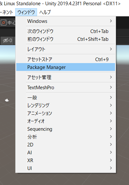The height and width of the screenshot is (185, 129).
Task: Open the 2D submenu
Action: coord(66,145)
